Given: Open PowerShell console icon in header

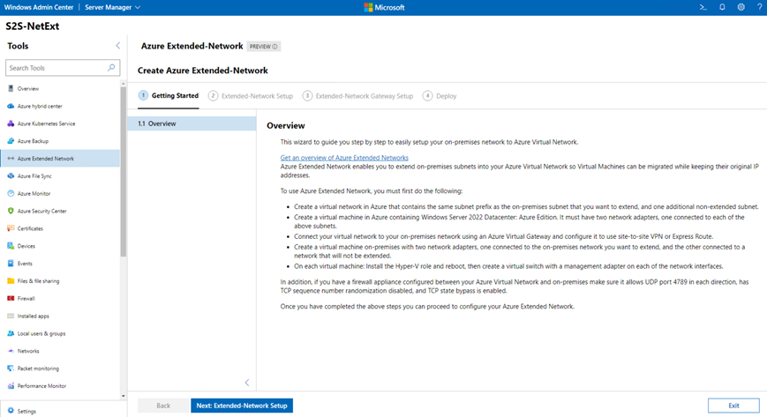Looking at the screenshot, I should click(703, 7).
